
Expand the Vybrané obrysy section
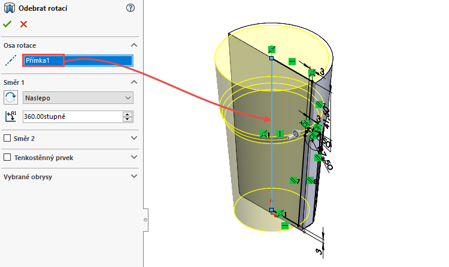coord(134,176)
